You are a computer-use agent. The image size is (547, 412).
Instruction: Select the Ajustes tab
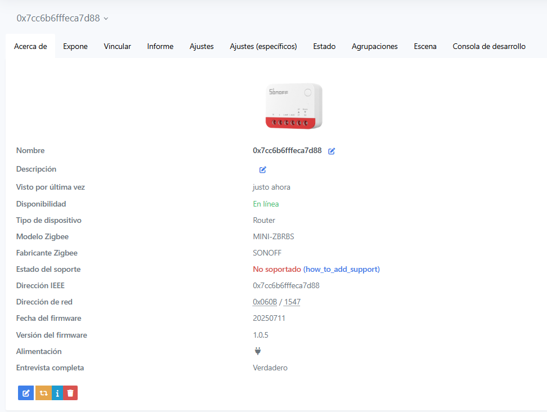[x=201, y=46]
